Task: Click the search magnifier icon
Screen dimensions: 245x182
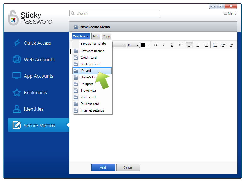Action: (73, 13)
